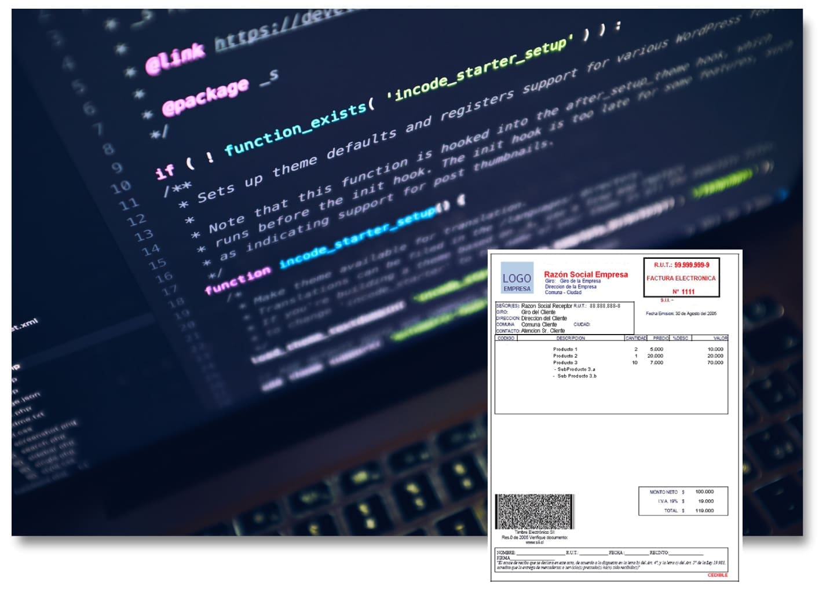Click the PRECIO column header
Viewport: 830px width, 616px height.
pyautogui.click(x=661, y=338)
